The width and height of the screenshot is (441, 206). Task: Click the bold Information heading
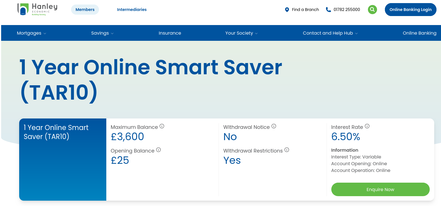click(345, 150)
